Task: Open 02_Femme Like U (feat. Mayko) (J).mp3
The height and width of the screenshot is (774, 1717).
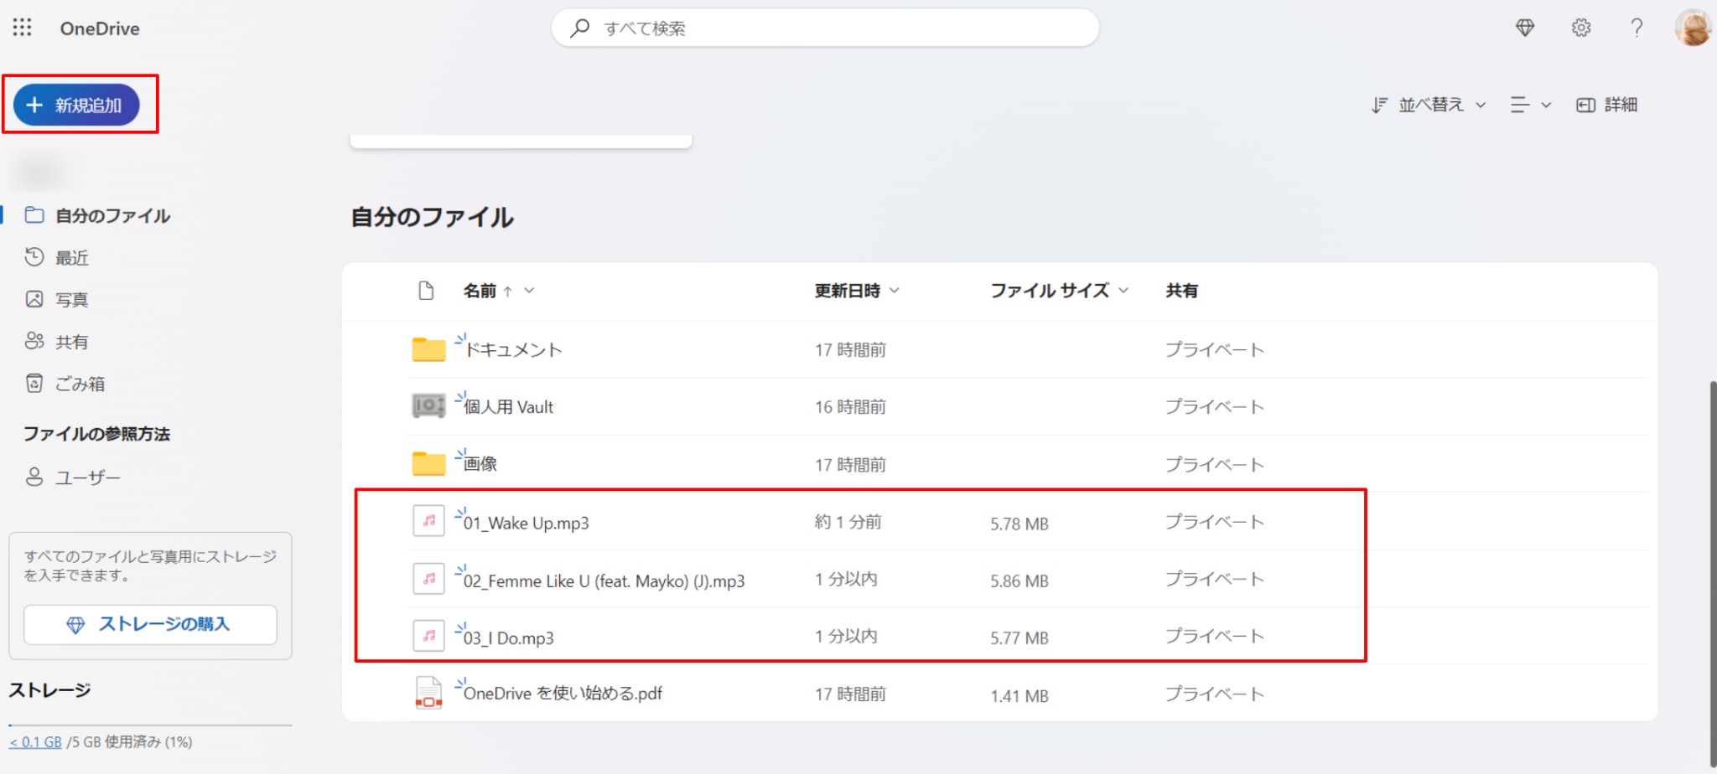Action: point(604,580)
